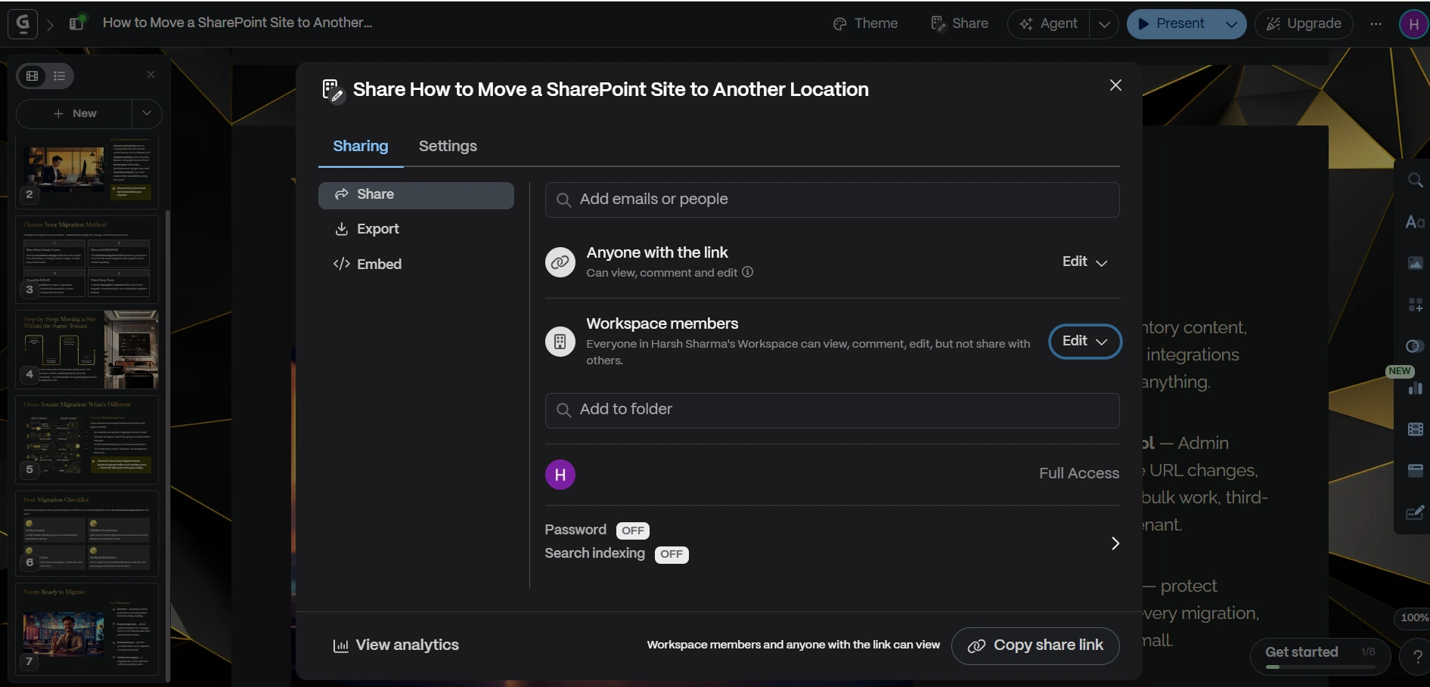Open the magnifier search icon in right sidebar
Image resolution: width=1430 pixels, height=687 pixels.
click(x=1415, y=180)
